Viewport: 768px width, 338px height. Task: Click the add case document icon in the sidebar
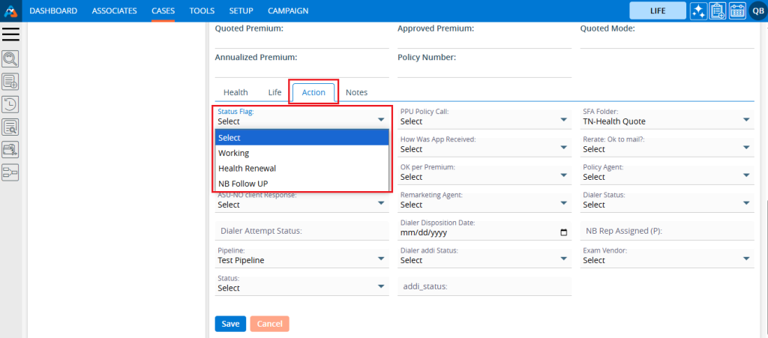[10, 82]
